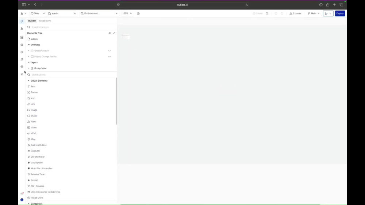This screenshot has width=365, height=205.
Task: Open the Backend workflows icon in sidebar
Action: pos(22,38)
